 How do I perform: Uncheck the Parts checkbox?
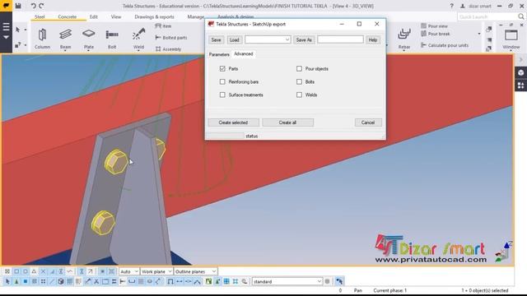[222, 68]
